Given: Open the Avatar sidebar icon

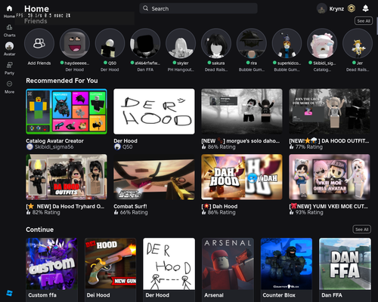Looking at the screenshot, I should (x=9, y=46).
